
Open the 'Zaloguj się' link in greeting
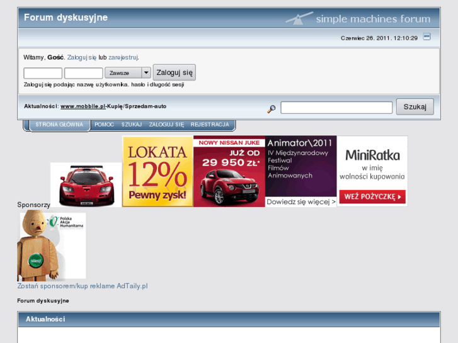(82, 57)
